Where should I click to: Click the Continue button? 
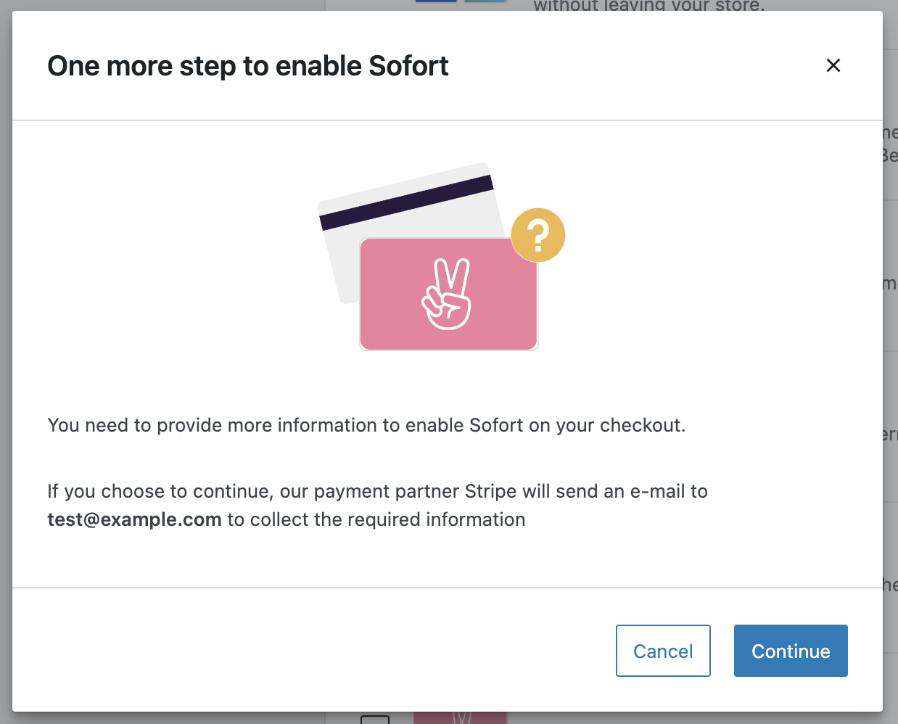point(791,651)
